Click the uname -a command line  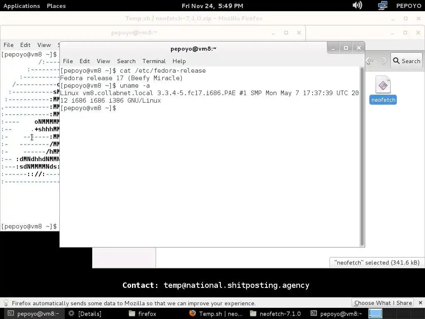pos(105,86)
